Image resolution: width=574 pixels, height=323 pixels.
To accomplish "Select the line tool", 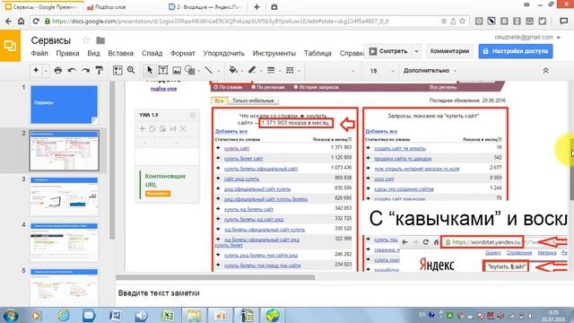I will pos(209,70).
